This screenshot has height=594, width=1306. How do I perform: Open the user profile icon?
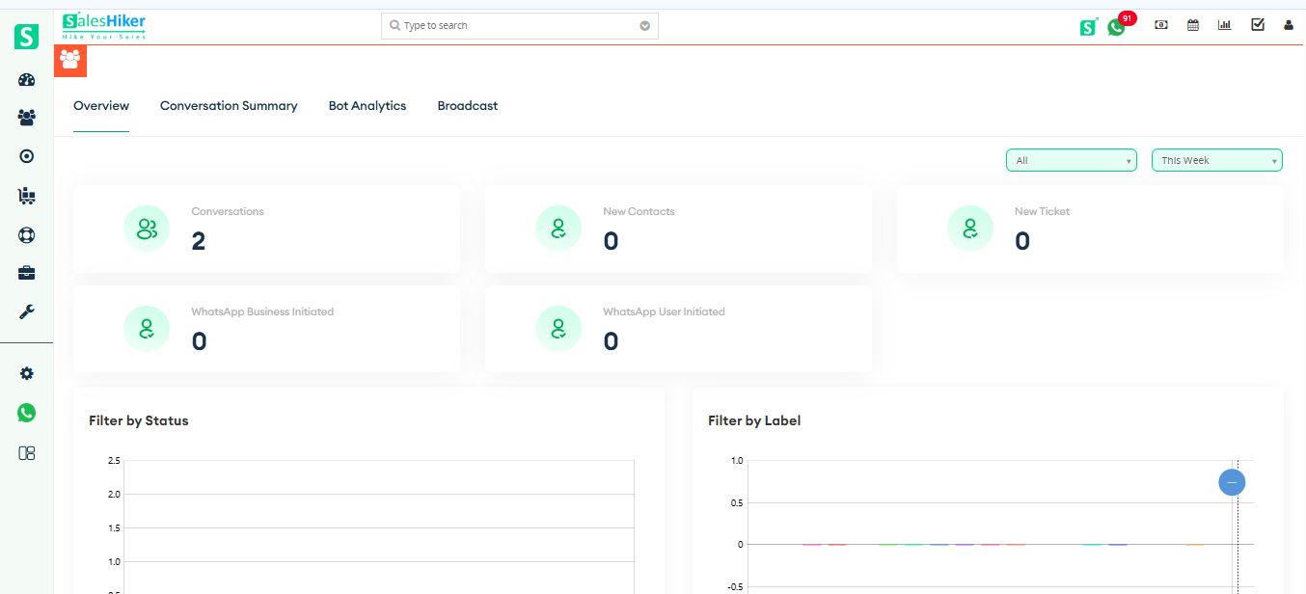[x=1288, y=25]
